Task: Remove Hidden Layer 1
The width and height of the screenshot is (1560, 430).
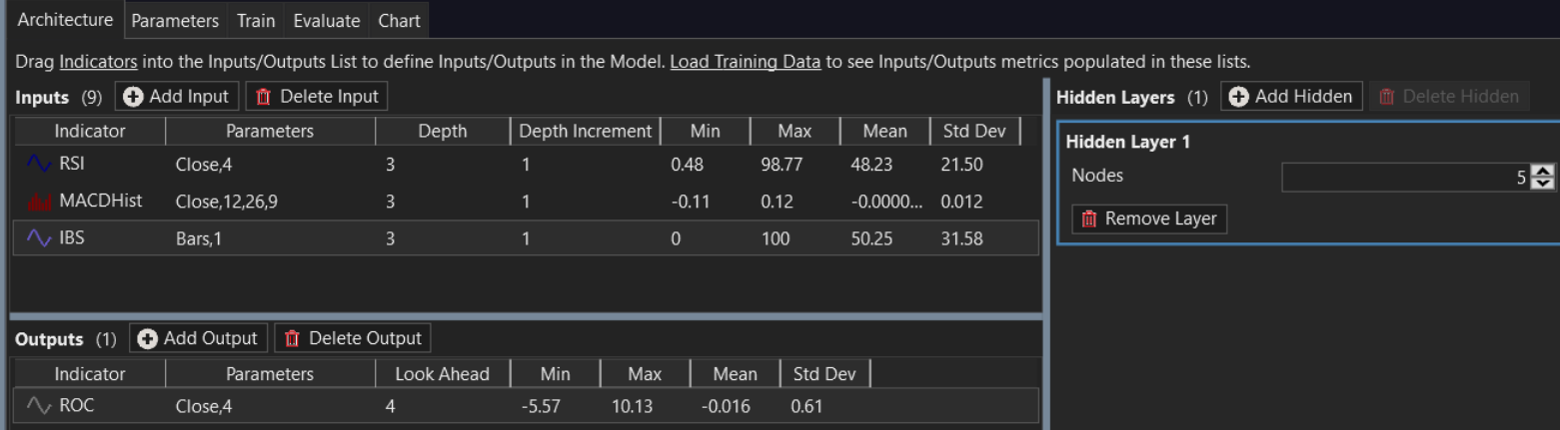Action: 1149,218
